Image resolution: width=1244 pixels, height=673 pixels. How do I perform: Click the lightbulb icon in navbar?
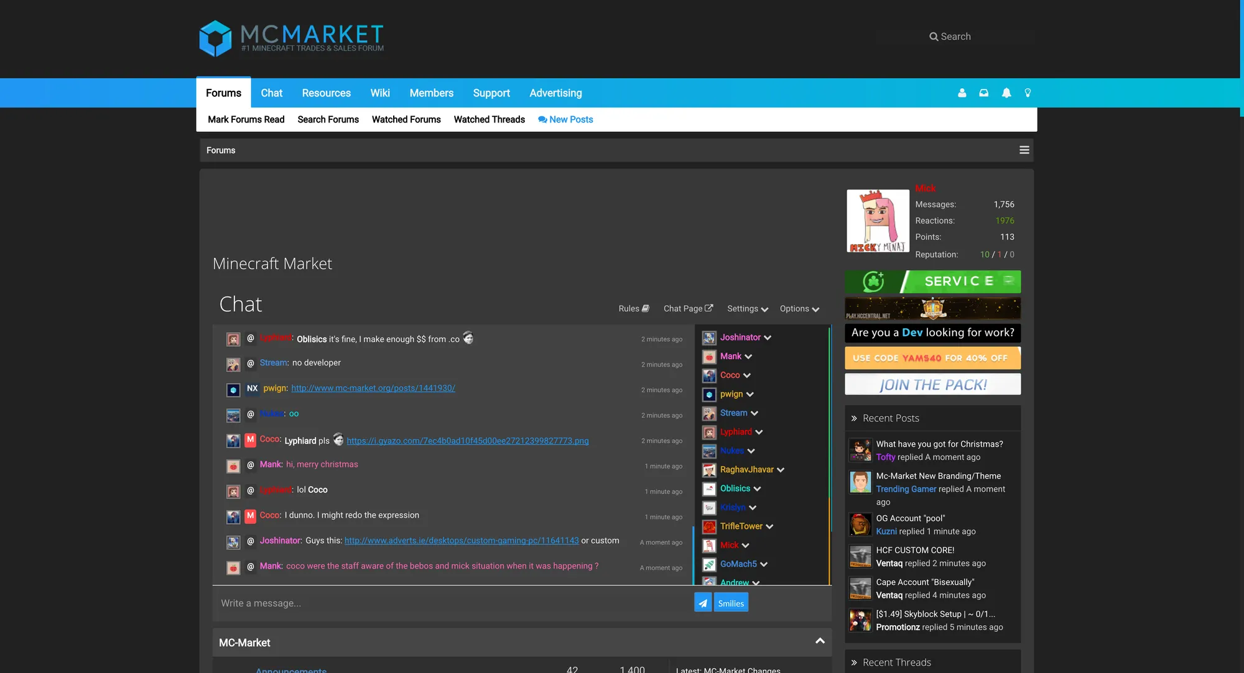[x=1028, y=93]
